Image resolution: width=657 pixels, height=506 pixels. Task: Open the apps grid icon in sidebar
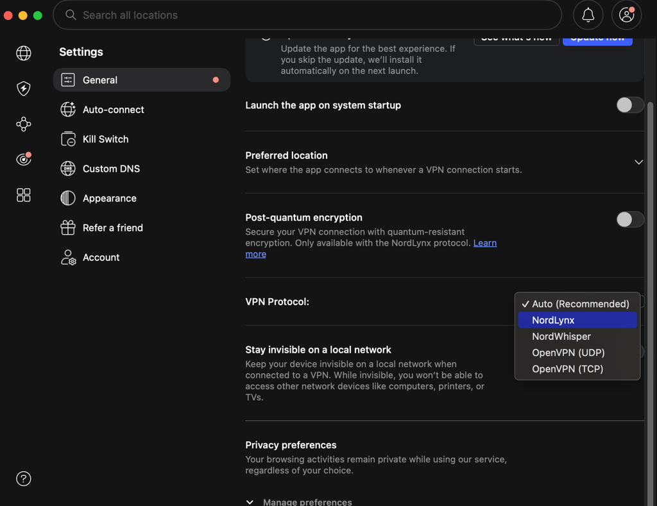[x=24, y=195]
